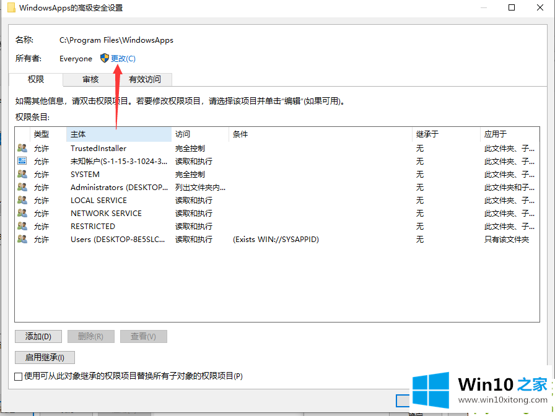Click the 继承于 column header
The width and height of the screenshot is (555, 416).
pos(446,134)
